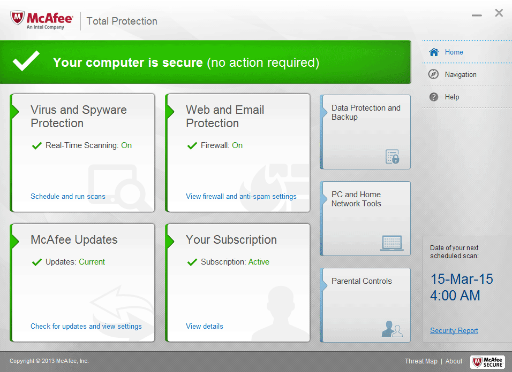Click the Parental Controls people icon
The width and height of the screenshot is (512, 372).
392,329
